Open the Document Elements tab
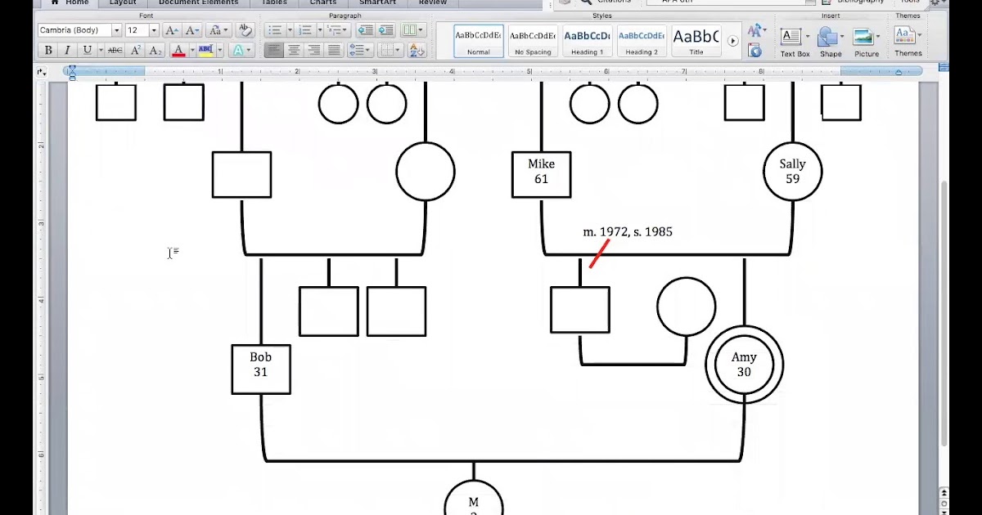 pyautogui.click(x=198, y=3)
